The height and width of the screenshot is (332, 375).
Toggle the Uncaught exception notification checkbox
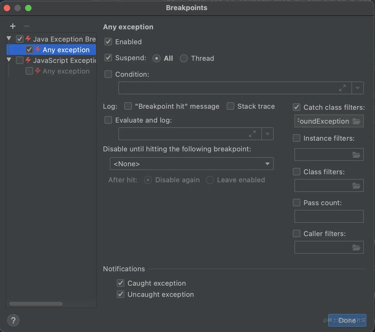click(x=121, y=294)
